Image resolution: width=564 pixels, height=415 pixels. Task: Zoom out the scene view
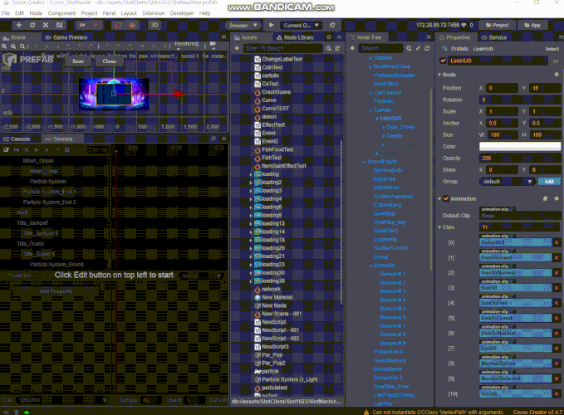coord(13,46)
